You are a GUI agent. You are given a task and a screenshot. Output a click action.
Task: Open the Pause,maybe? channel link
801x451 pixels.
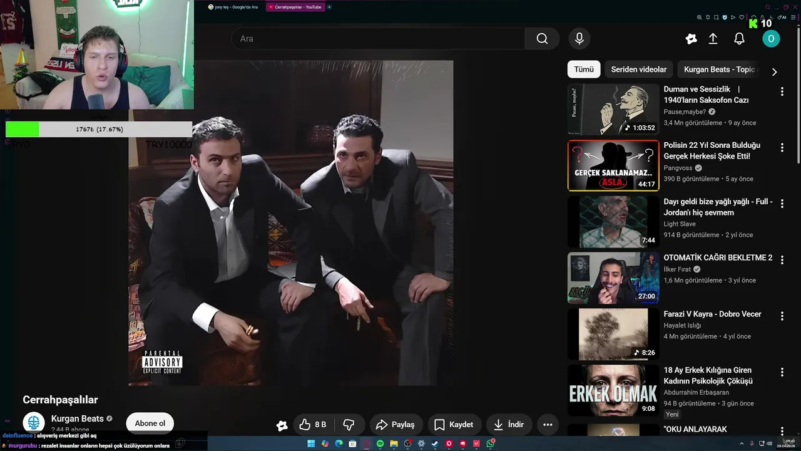tap(685, 111)
